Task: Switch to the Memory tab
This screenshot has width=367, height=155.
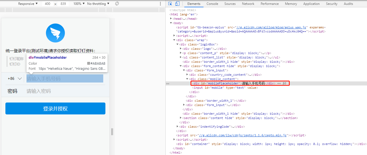Action: tap(291, 4)
